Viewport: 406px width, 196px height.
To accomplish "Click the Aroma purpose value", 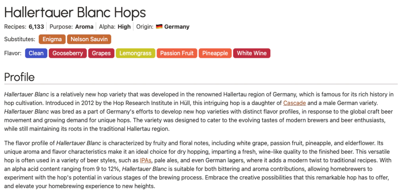I will (84, 27).
